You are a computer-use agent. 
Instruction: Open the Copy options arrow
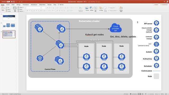pos(11,9)
